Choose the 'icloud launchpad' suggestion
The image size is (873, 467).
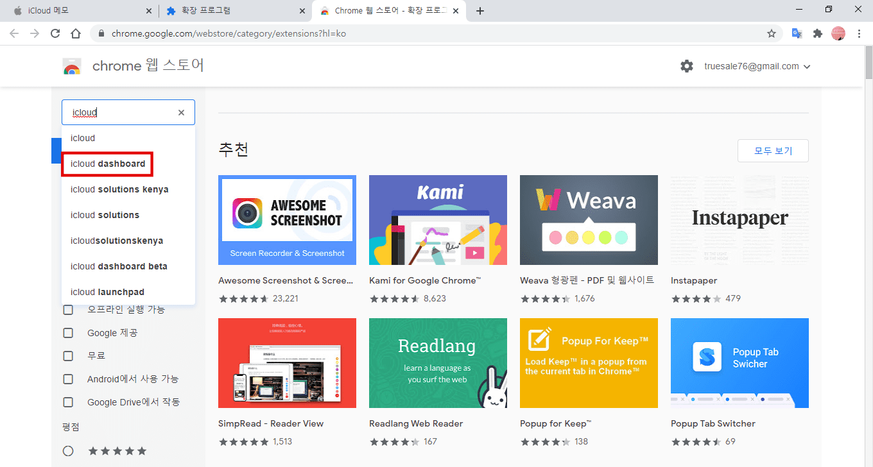(x=128, y=292)
